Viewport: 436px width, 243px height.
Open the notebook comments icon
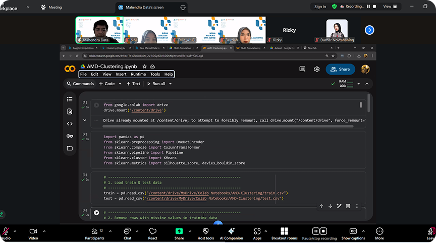coord(302,69)
